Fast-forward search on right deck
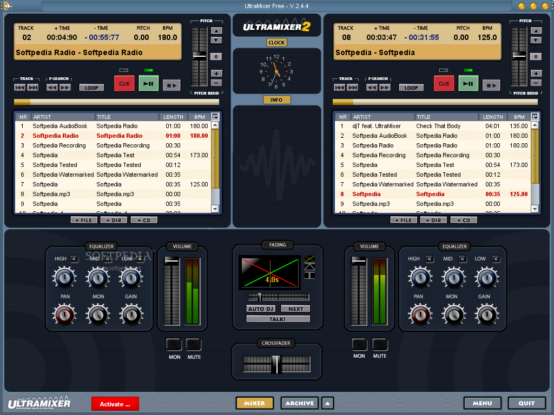The image size is (554, 415). coord(385,87)
